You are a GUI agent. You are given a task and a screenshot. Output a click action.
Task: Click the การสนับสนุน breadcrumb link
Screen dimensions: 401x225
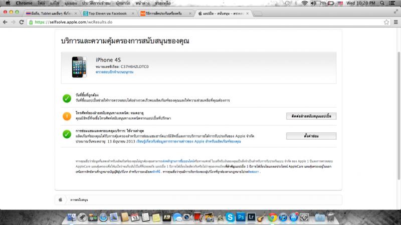pos(79,199)
